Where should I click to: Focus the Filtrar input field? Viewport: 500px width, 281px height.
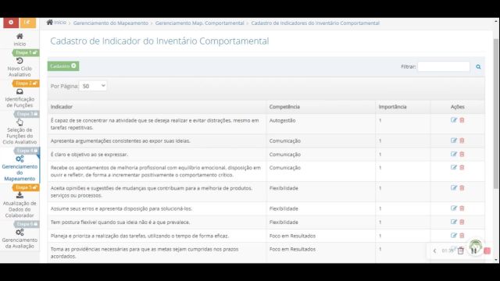(444, 66)
